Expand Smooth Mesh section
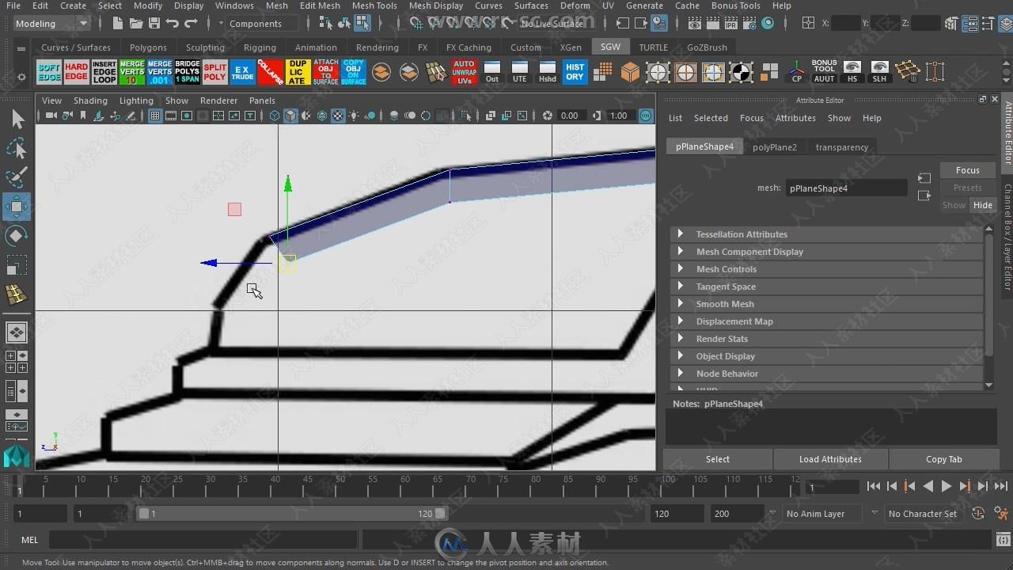The image size is (1013, 570). click(x=827, y=304)
